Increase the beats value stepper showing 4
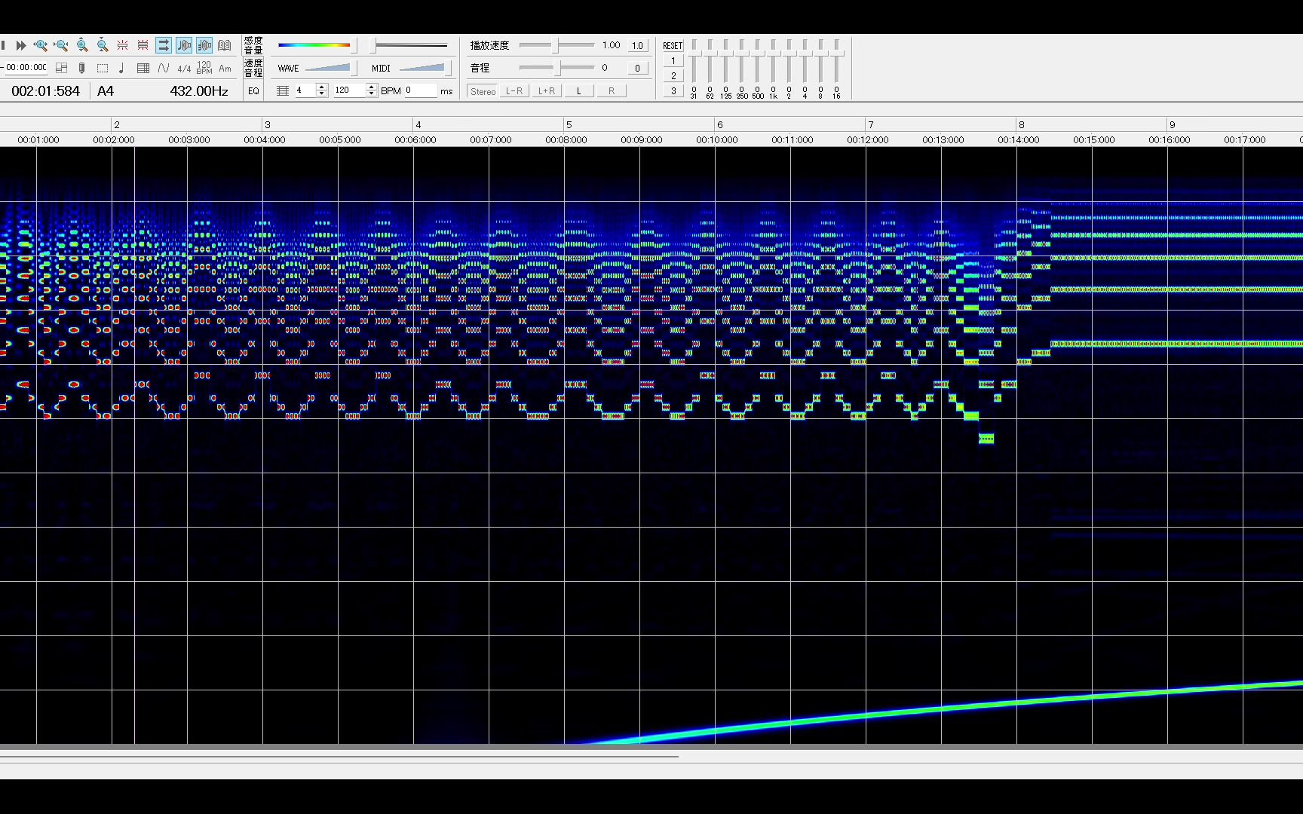 [322, 87]
